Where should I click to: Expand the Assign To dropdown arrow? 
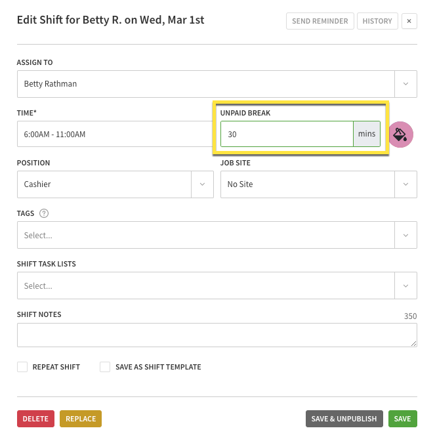click(x=405, y=84)
